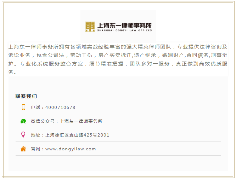236x179 pixels.
Task: Click the SHANGHAI DONGYI LAW OFFICES text
Action: coord(124,30)
